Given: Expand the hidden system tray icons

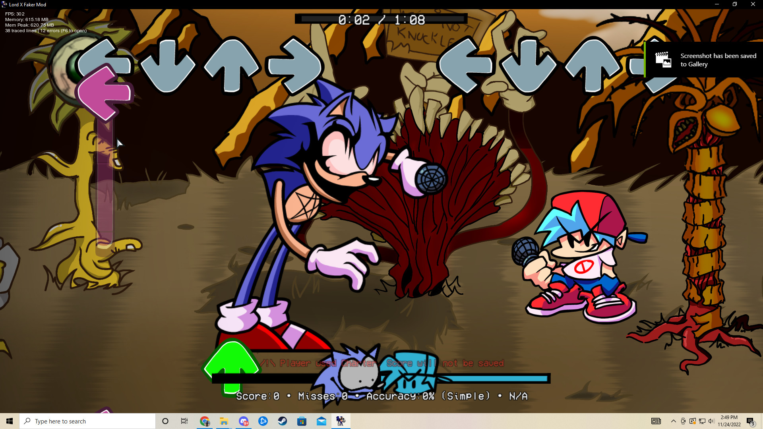Looking at the screenshot, I should pos(673,421).
